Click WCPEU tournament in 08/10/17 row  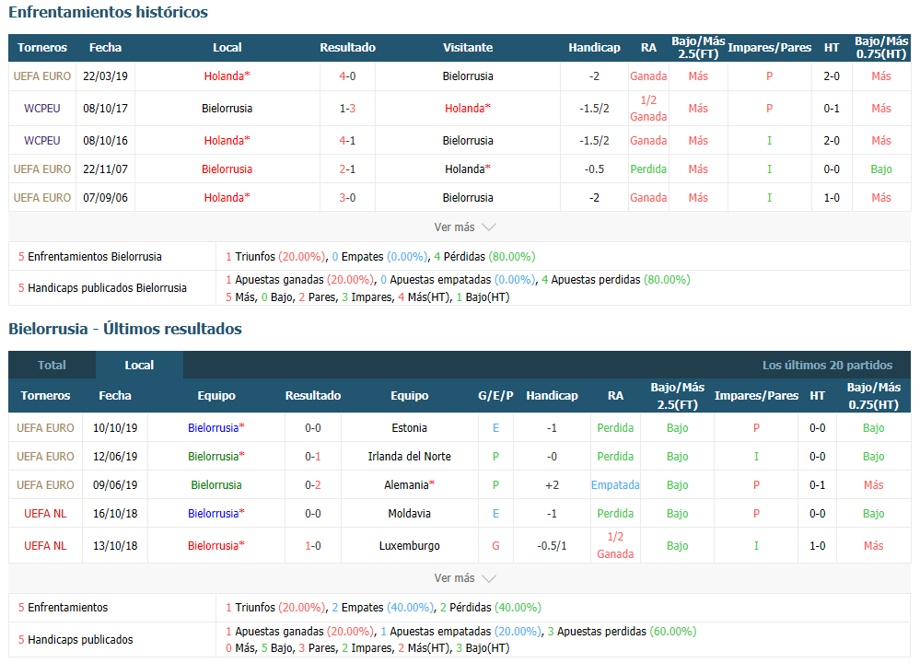click(x=42, y=109)
